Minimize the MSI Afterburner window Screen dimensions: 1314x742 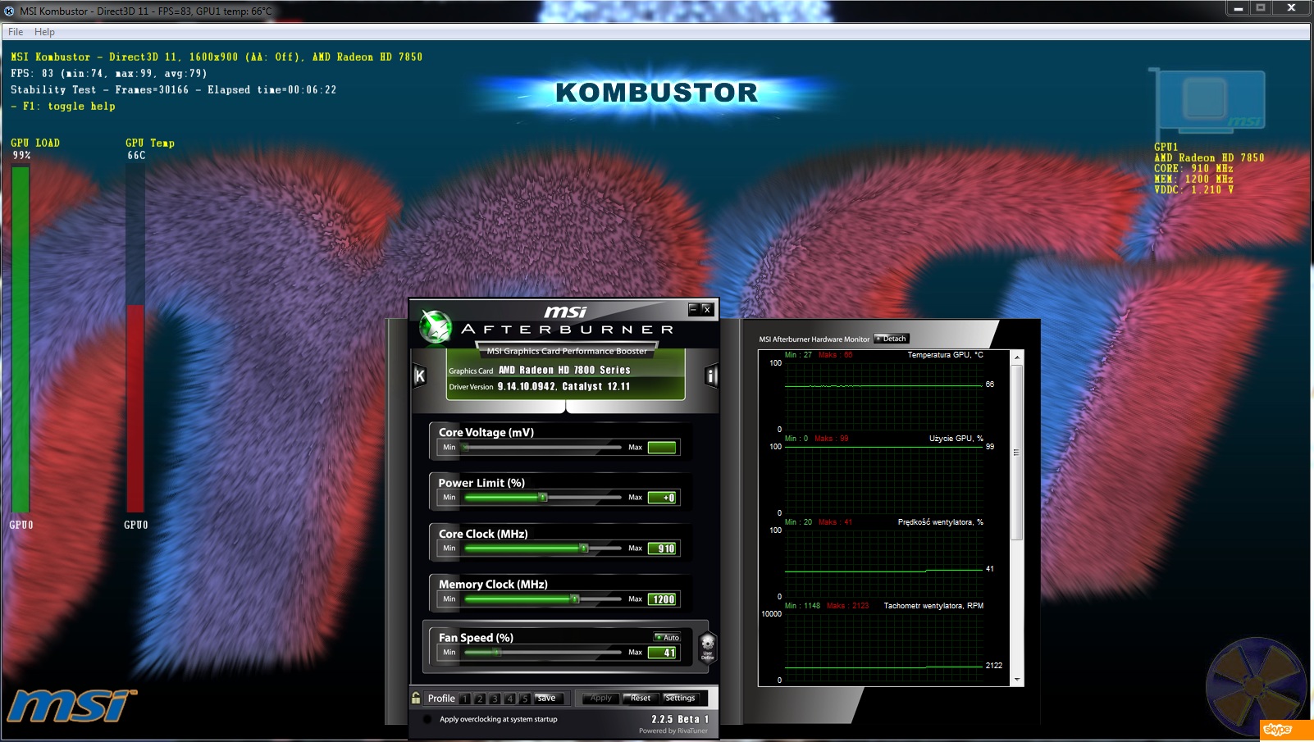[694, 309]
